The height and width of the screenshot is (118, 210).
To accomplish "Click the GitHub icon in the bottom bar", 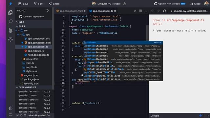I will [21, 115].
